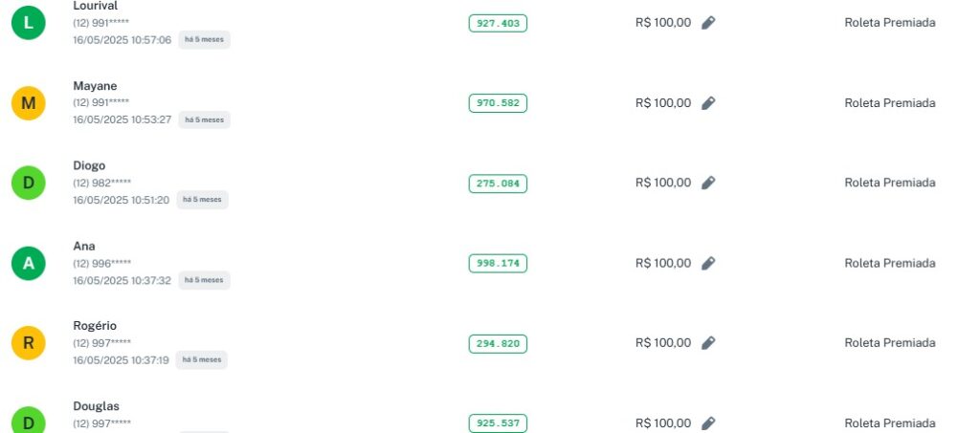
Task: Edit Lourival's R$ 100,00 prize value
Action: pyautogui.click(x=708, y=23)
